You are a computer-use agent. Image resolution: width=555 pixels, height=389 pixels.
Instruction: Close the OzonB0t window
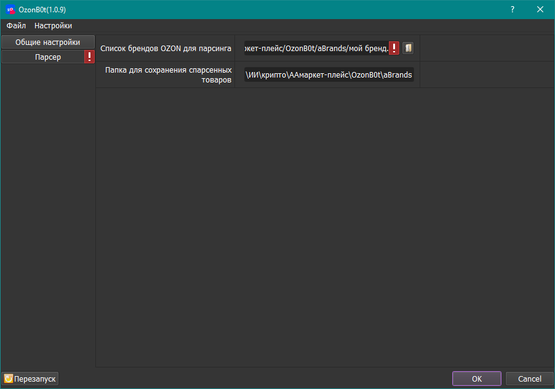[540, 10]
